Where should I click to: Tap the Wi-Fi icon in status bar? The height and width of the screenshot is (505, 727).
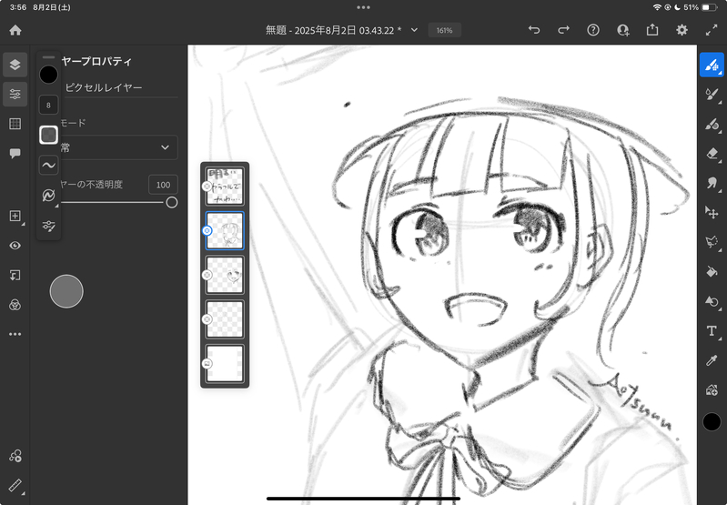[x=657, y=7]
